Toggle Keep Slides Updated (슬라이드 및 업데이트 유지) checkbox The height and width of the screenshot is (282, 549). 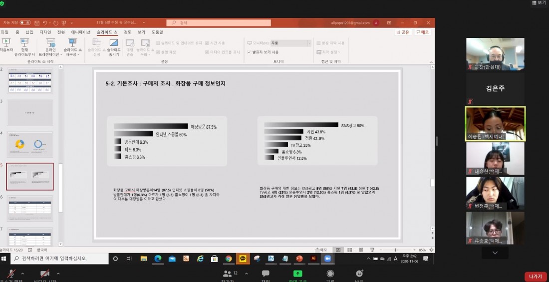tap(179, 43)
